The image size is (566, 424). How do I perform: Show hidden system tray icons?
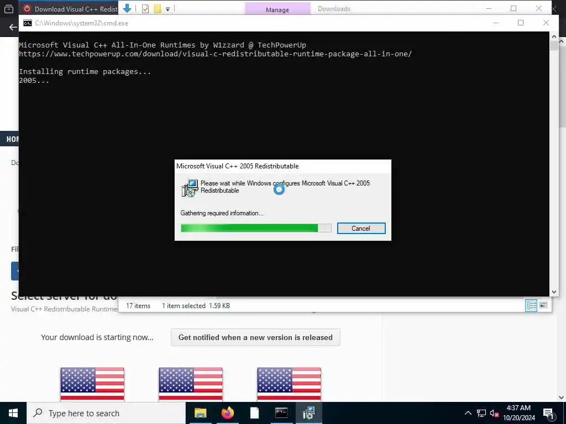pyautogui.click(x=468, y=413)
